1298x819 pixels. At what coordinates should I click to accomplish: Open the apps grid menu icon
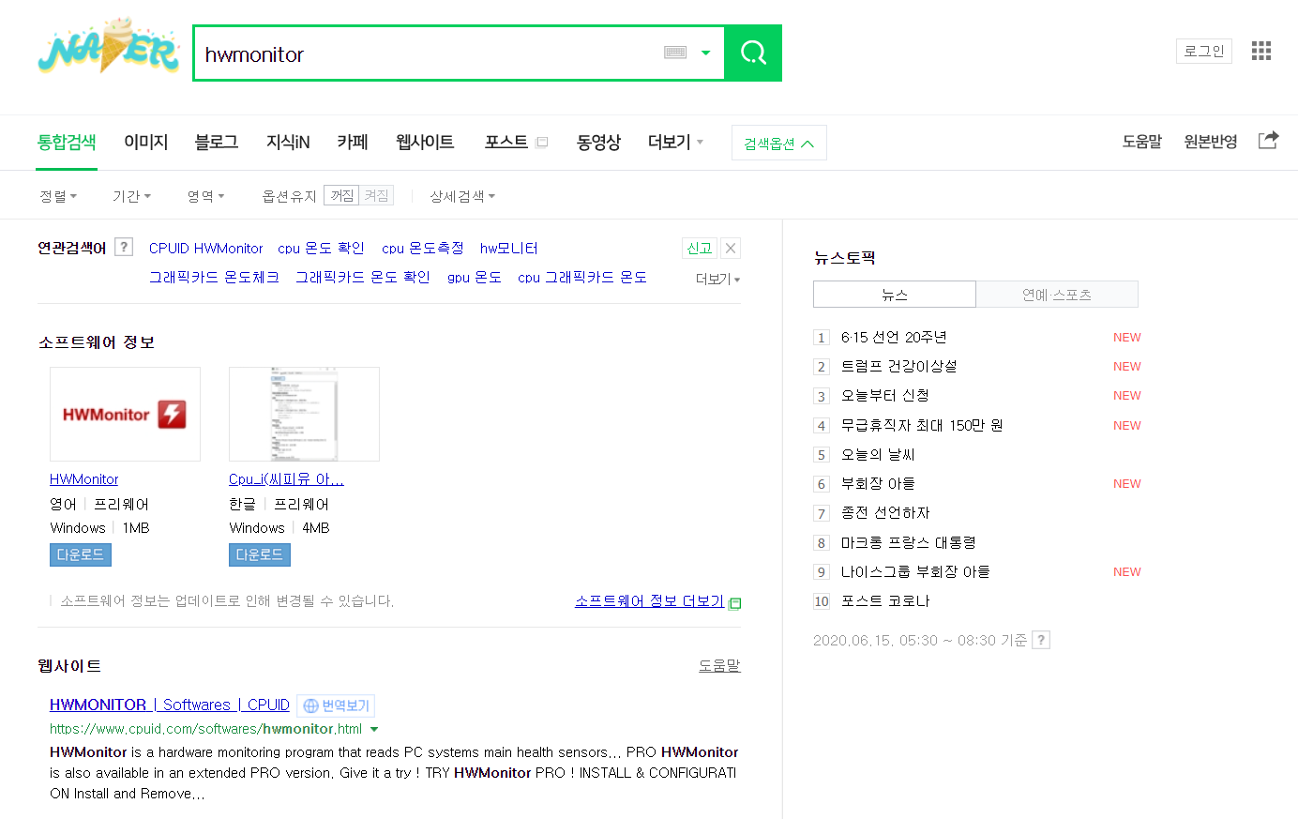tap(1261, 51)
